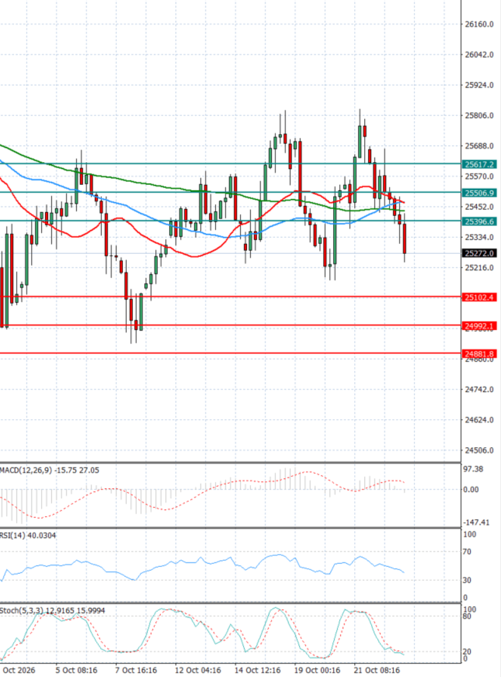The height and width of the screenshot is (677, 501).
Task: Click the 14 Oct 12:16 time label
Action: coord(258,670)
